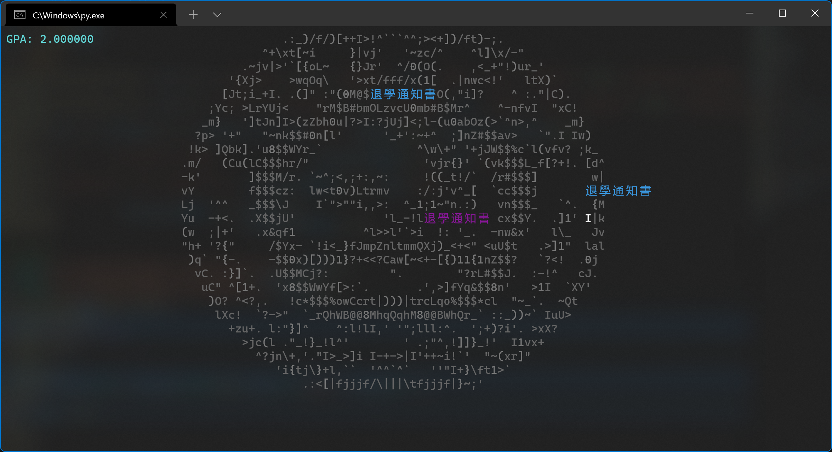Select the C:\Windows\py.exe tab
This screenshot has height=452, width=832.
(x=91, y=15)
